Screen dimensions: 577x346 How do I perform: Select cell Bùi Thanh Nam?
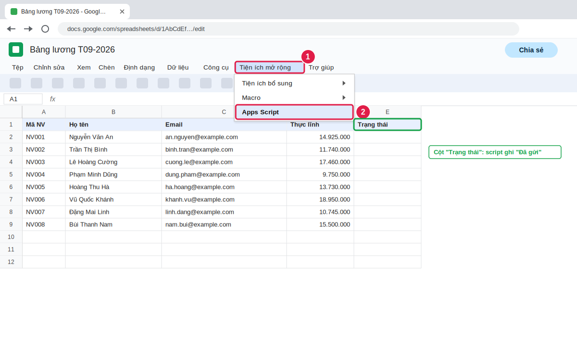pyautogui.click(x=113, y=224)
